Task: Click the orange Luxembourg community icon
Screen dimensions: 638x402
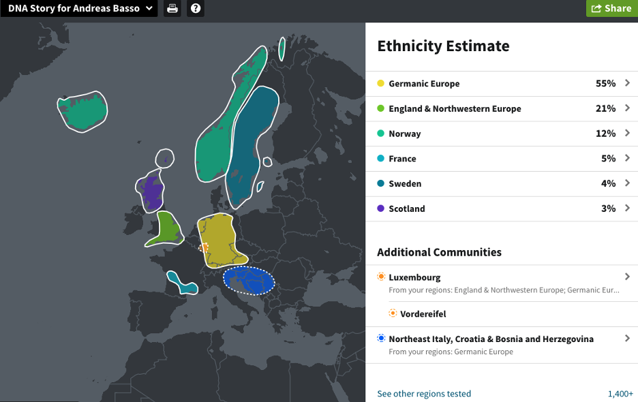Action: tap(381, 277)
